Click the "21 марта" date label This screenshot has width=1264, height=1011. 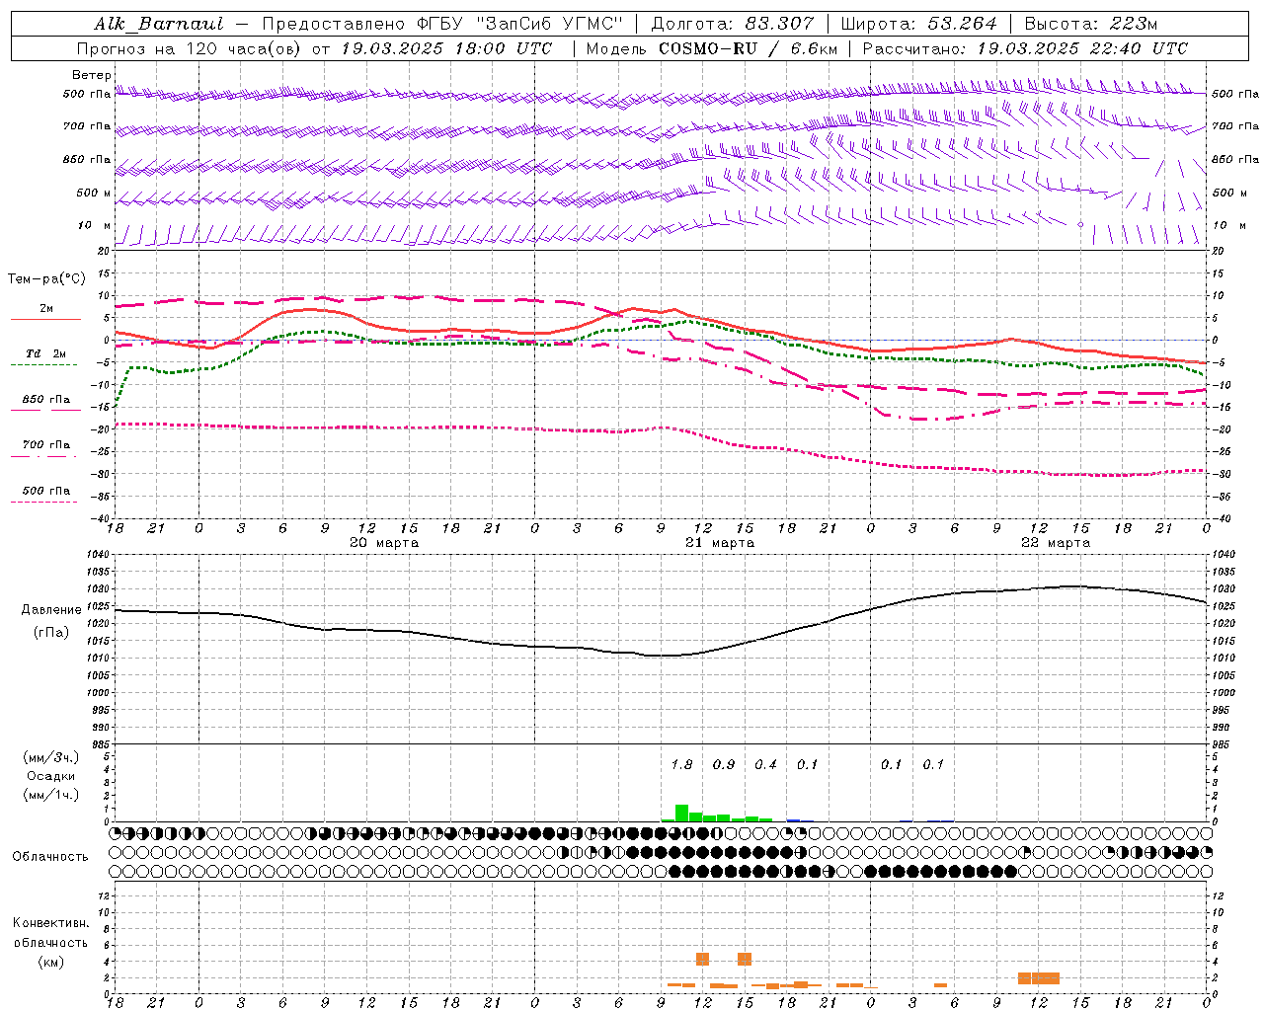(x=720, y=543)
